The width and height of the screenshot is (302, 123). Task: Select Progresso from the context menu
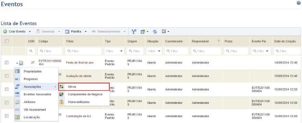(36, 79)
